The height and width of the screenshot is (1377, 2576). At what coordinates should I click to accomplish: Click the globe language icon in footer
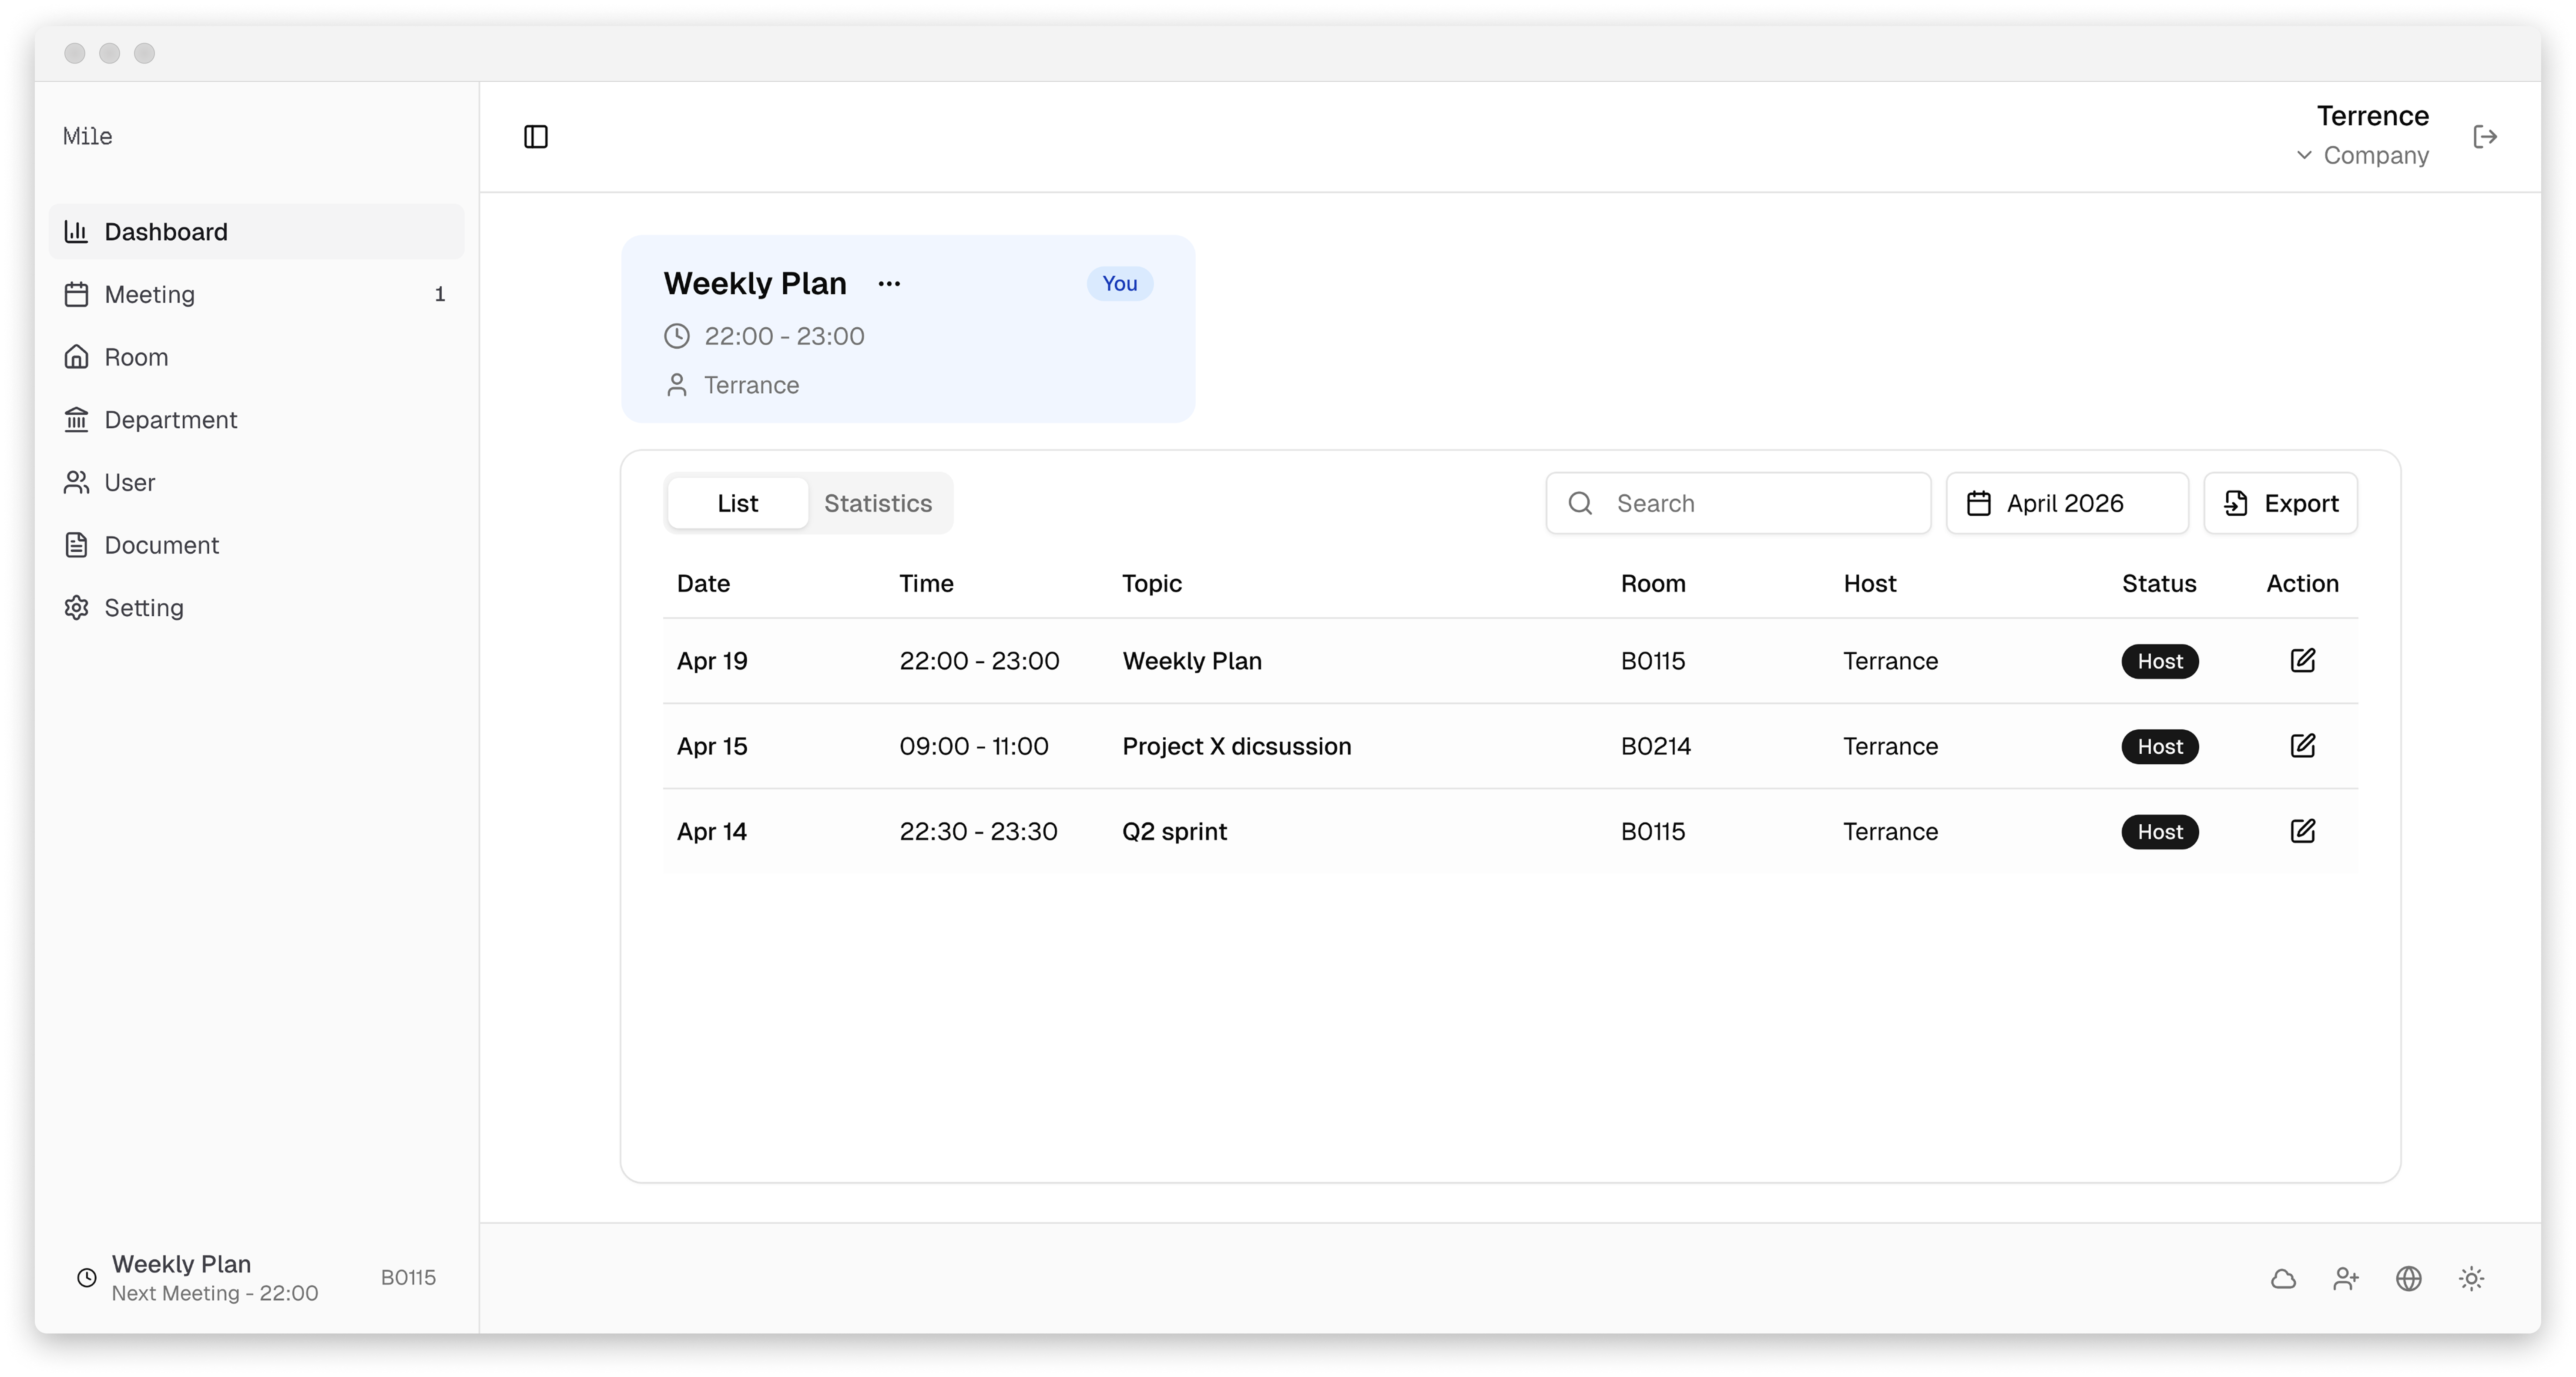[2409, 1278]
